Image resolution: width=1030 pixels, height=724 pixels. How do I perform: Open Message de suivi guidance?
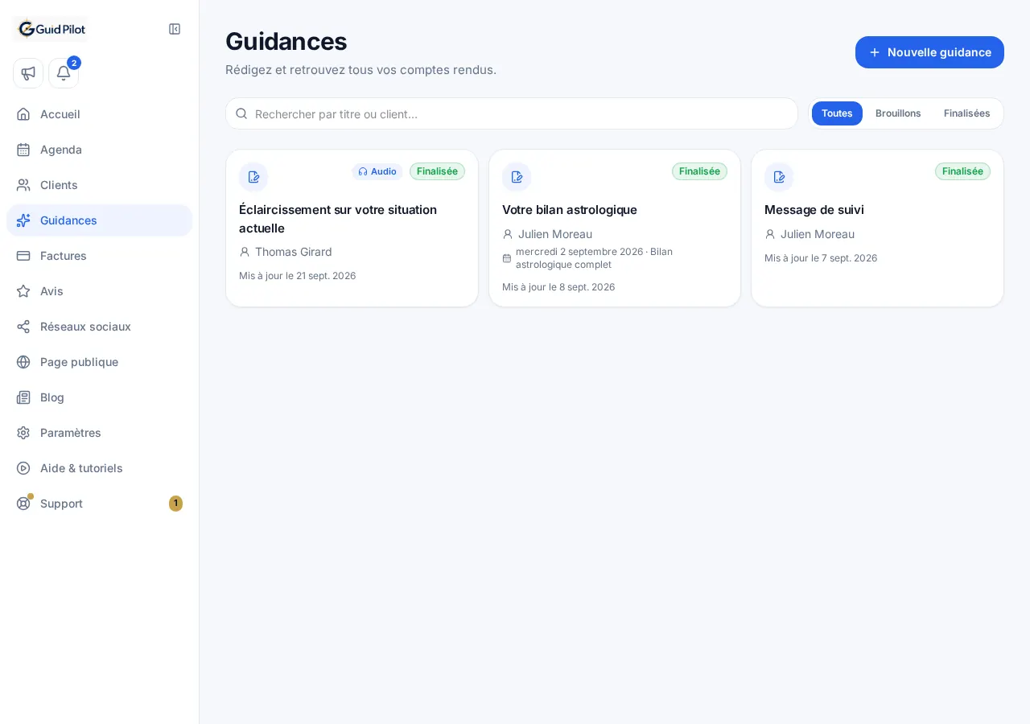tap(877, 228)
